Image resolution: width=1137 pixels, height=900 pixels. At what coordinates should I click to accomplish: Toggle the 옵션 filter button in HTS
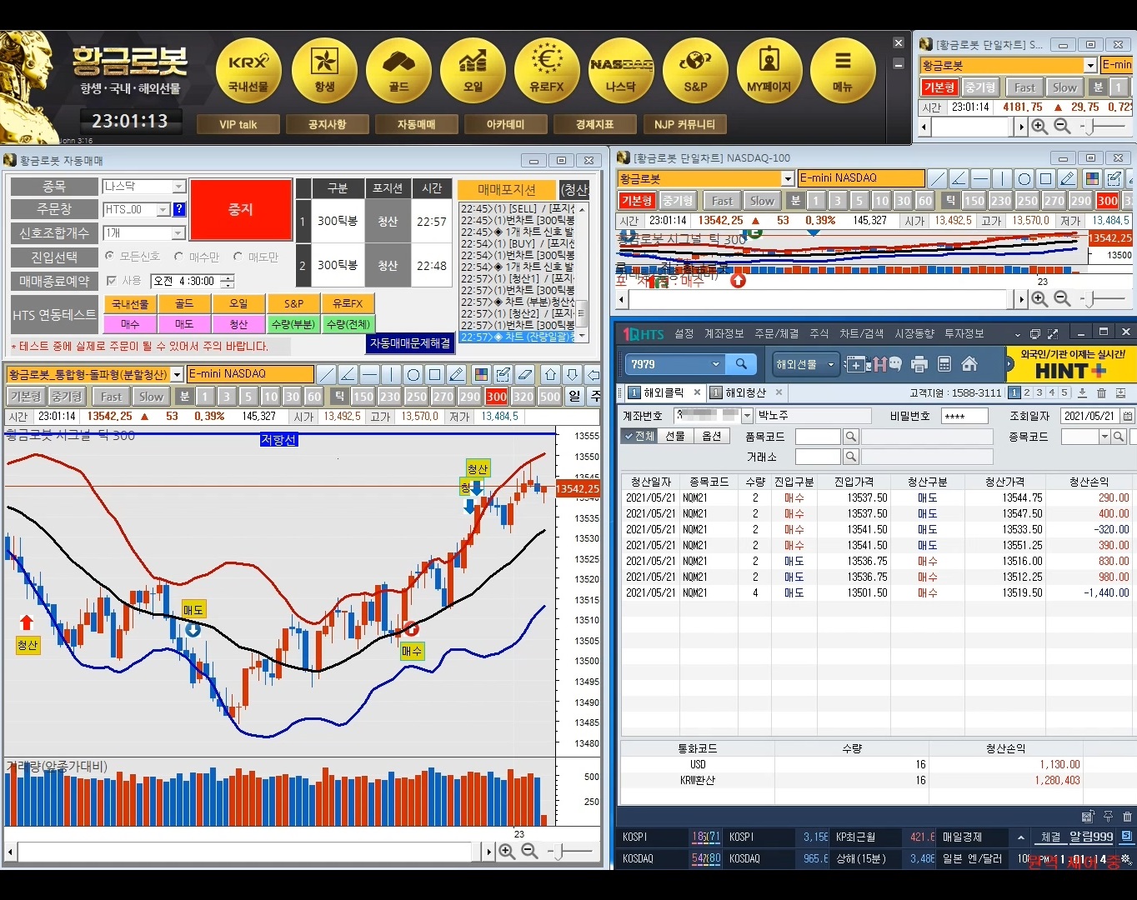coord(711,436)
